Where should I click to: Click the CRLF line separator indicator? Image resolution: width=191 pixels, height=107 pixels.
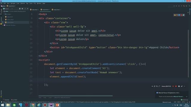pyautogui.click(x=179, y=102)
